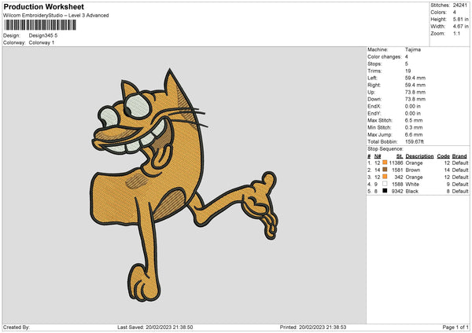Select the Right value 59.4 mm
Image resolution: width=472 pixels, height=333 pixels.
click(x=415, y=86)
